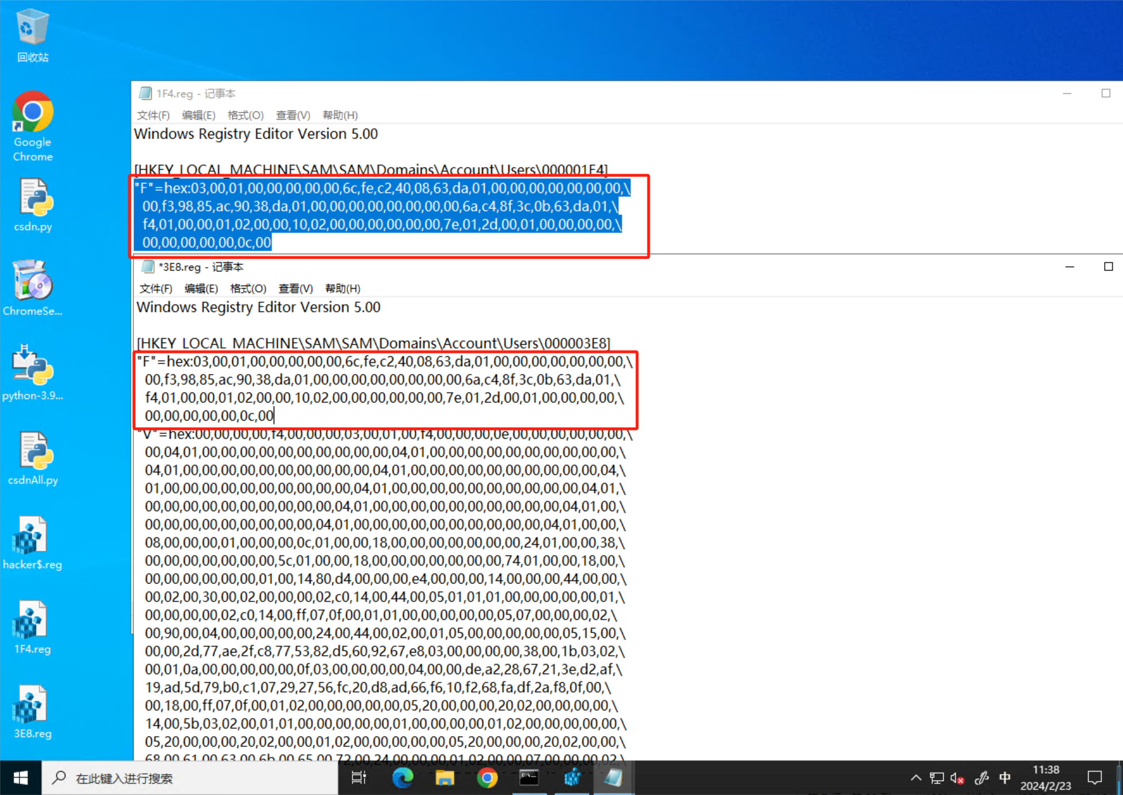This screenshot has height=795, width=1123.
Task: Open File Explorer from the taskbar
Action: click(444, 778)
